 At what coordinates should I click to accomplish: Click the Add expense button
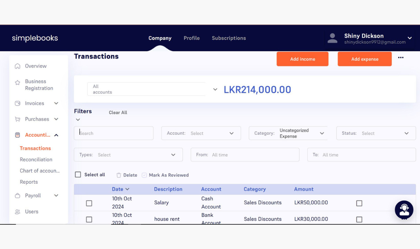click(365, 59)
